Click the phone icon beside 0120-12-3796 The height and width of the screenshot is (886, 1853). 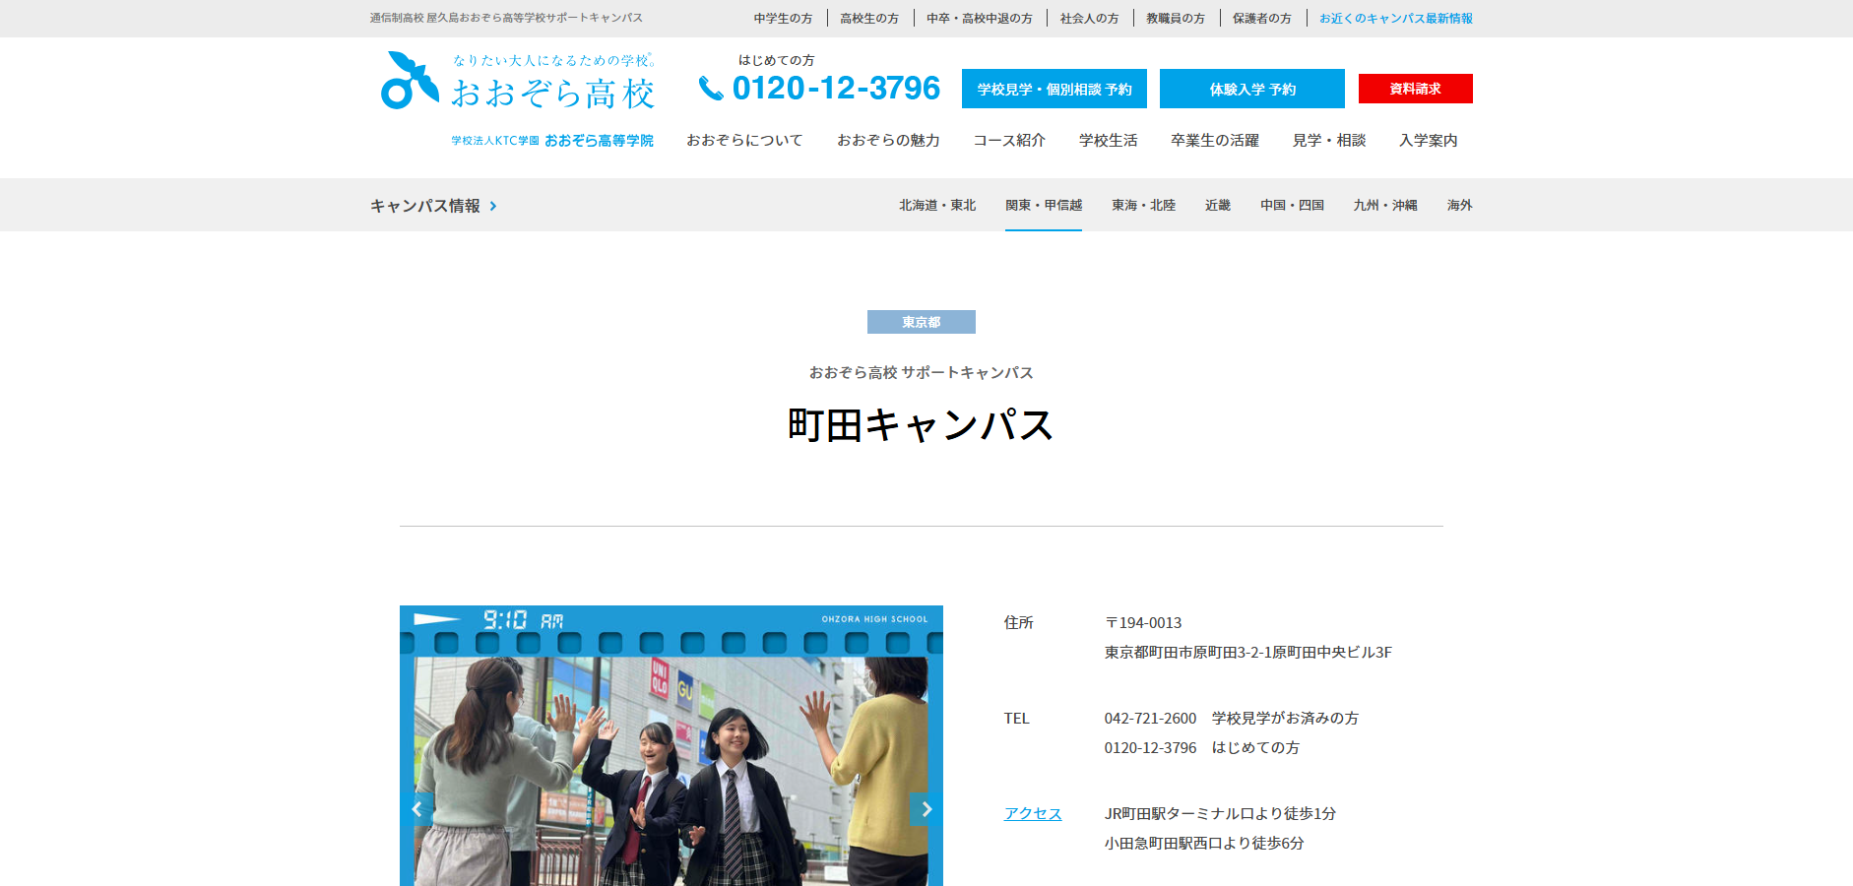[x=710, y=89]
